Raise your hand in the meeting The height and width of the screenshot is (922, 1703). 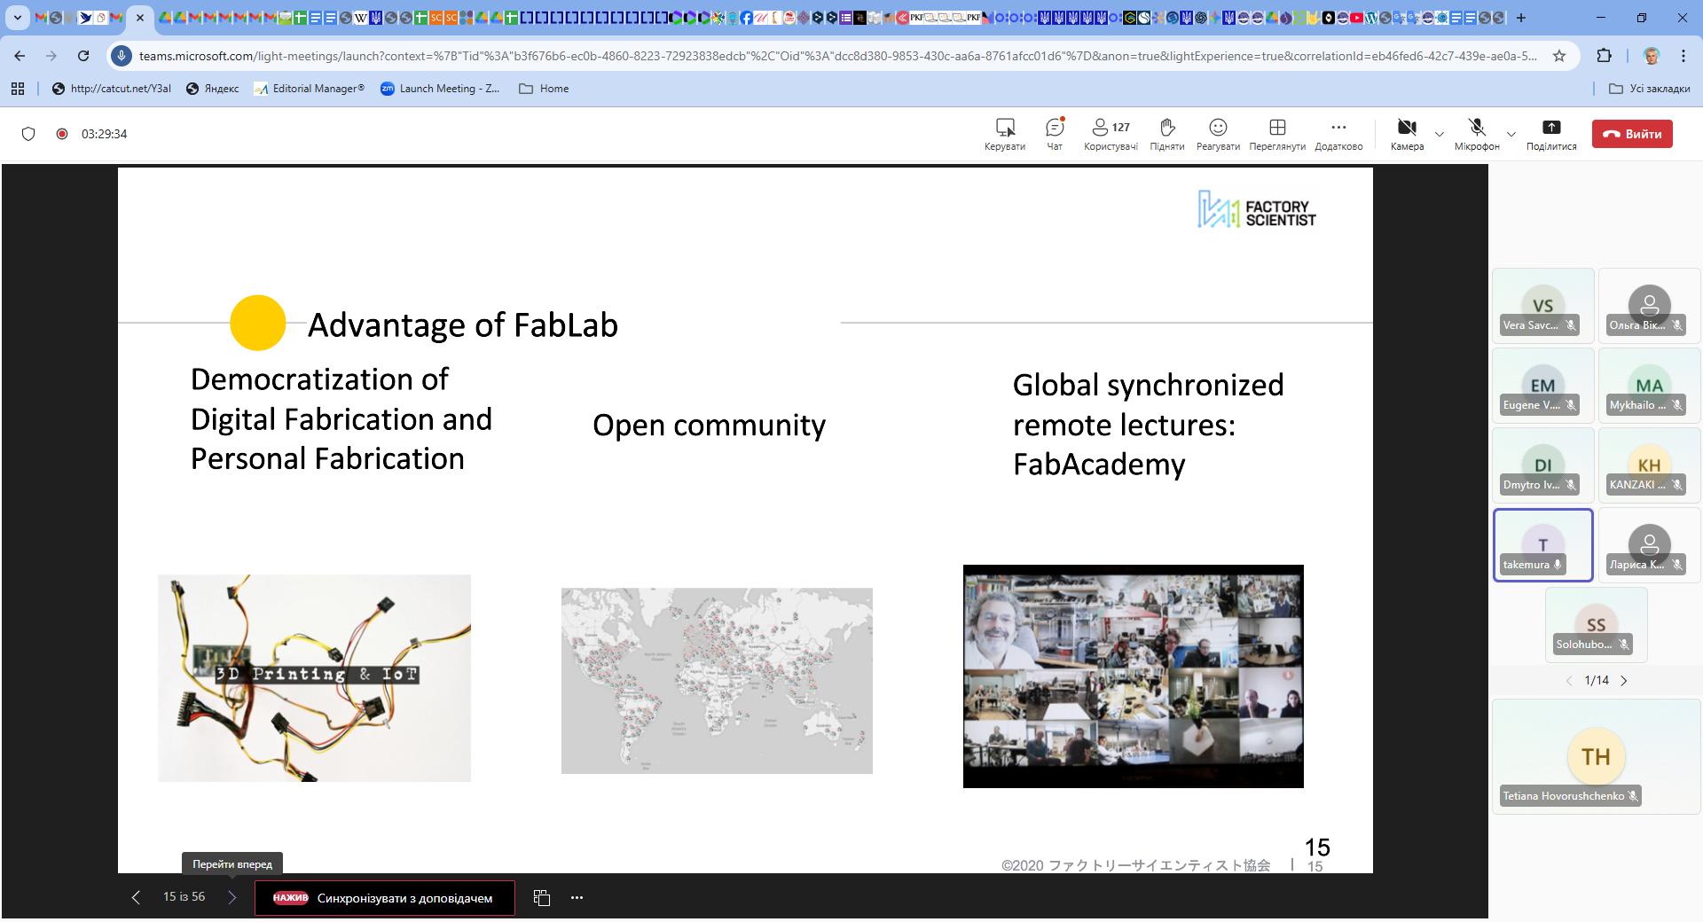click(1166, 134)
